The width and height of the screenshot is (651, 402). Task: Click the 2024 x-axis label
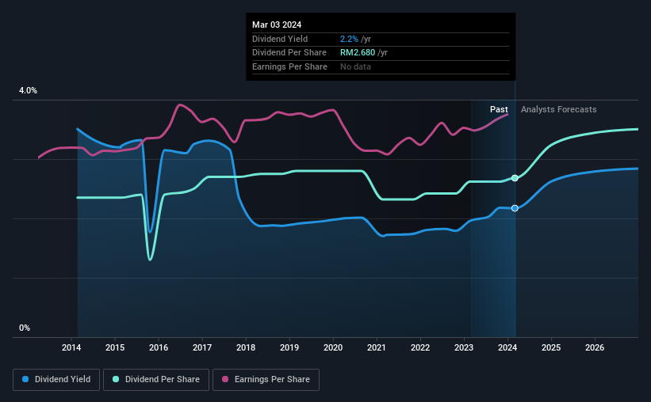click(507, 347)
